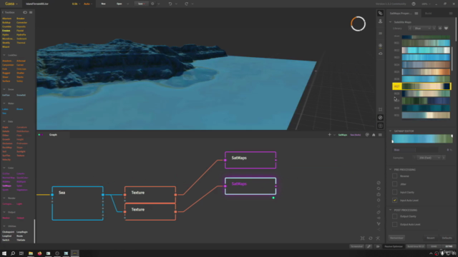Click the undo arrow icon
The width and height of the screenshot is (458, 257).
tap(170, 4)
